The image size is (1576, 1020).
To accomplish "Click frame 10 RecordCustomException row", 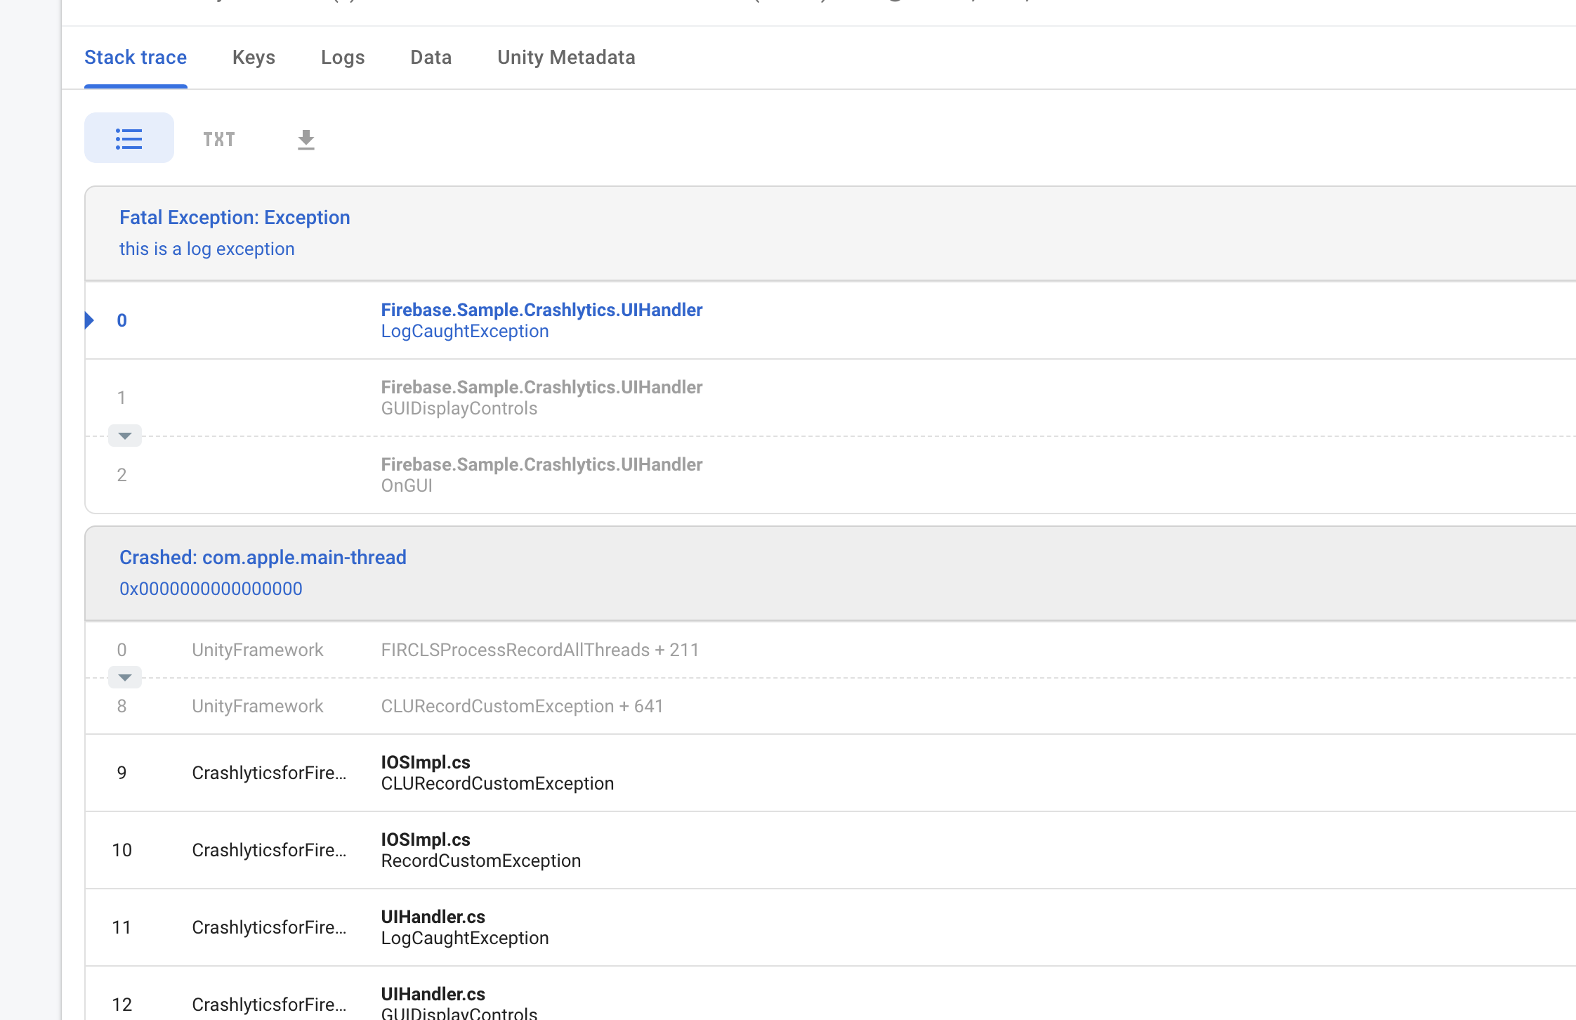I will (x=480, y=850).
